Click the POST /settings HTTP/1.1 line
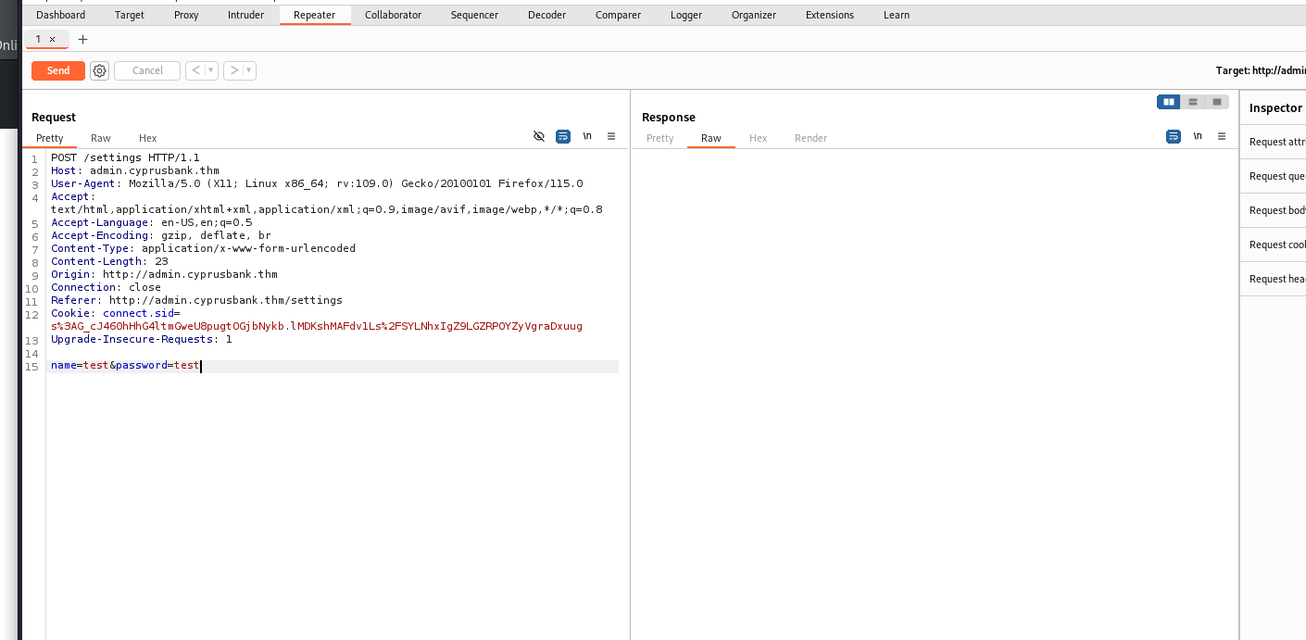This screenshot has width=1306, height=640. 125,157
